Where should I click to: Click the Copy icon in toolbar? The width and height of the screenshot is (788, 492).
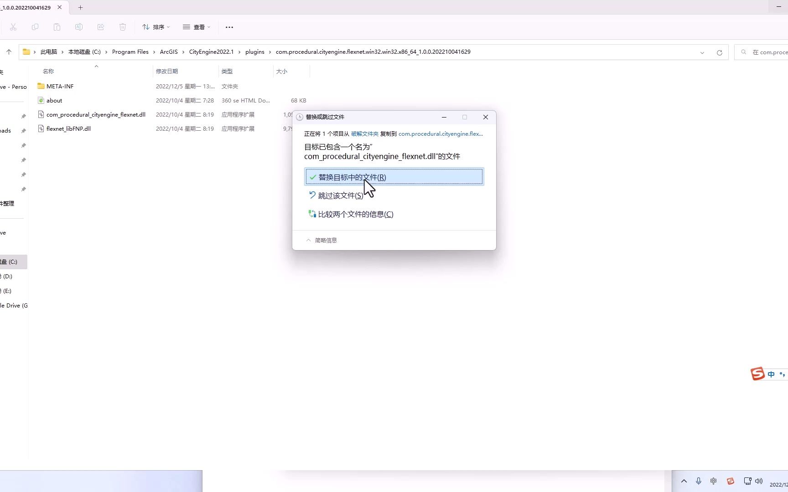(x=35, y=27)
